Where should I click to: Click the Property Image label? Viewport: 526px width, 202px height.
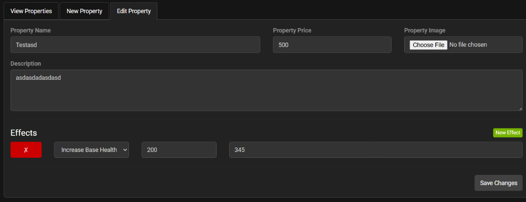tap(425, 31)
